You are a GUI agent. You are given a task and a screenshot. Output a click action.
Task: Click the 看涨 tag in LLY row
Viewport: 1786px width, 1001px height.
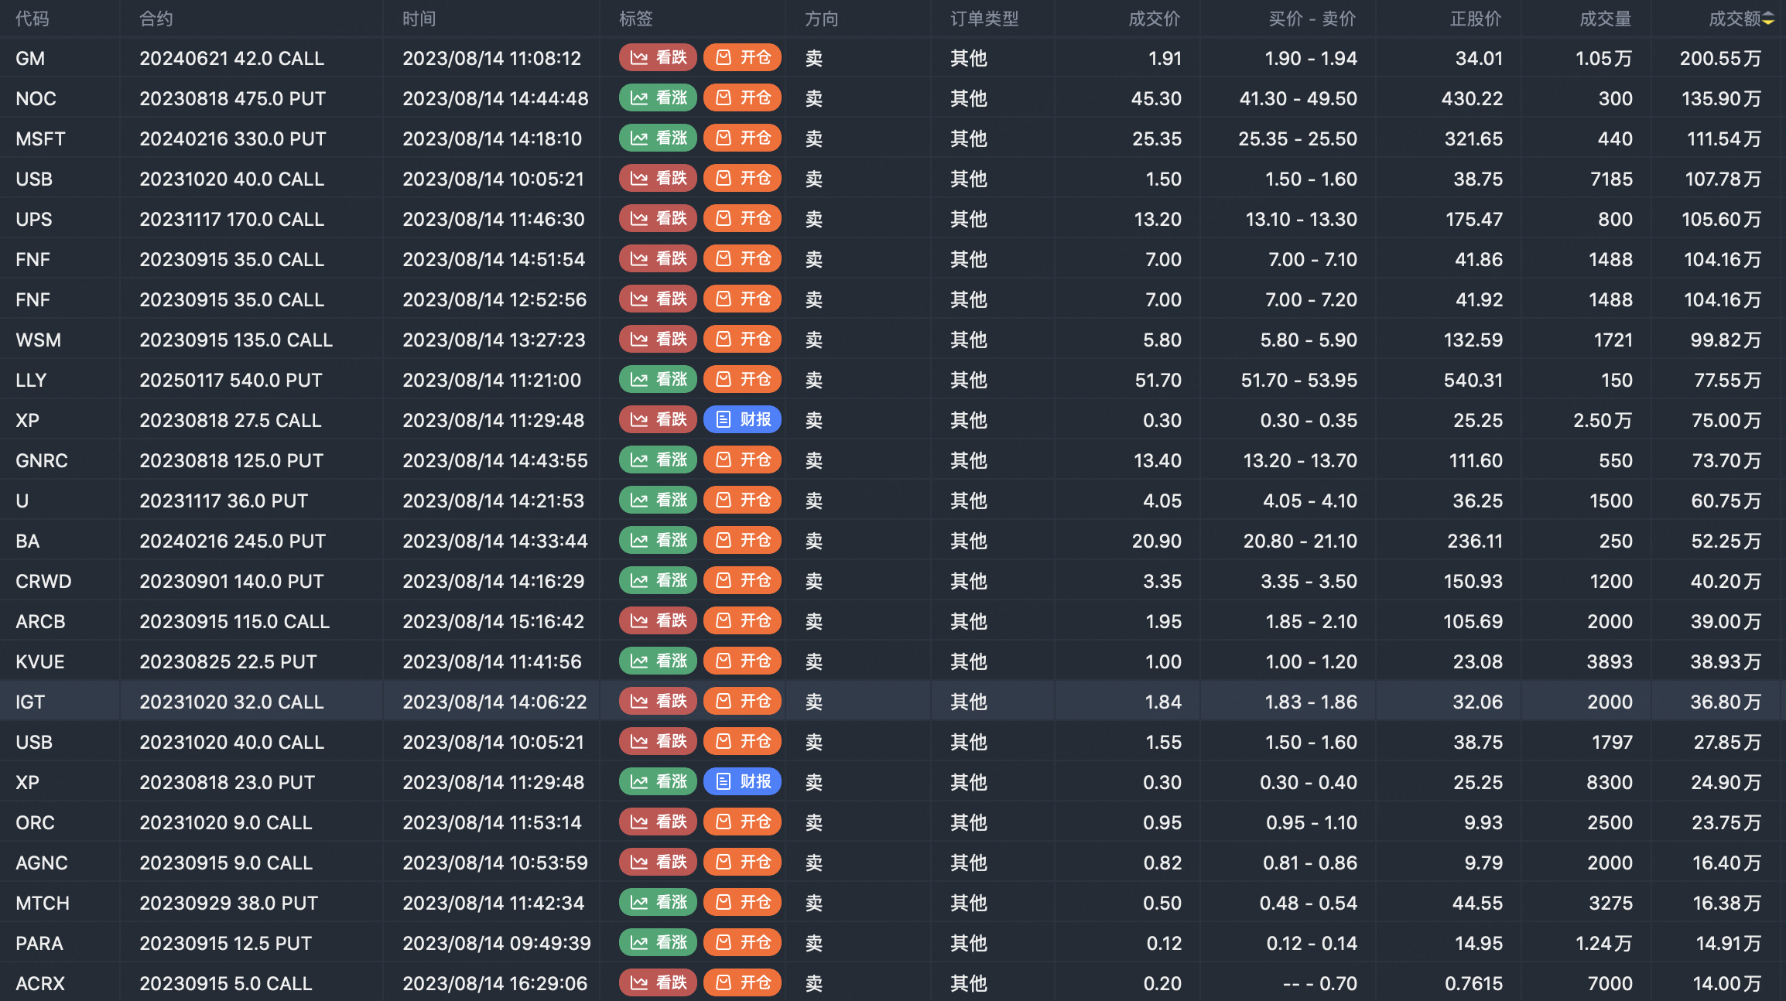click(658, 380)
